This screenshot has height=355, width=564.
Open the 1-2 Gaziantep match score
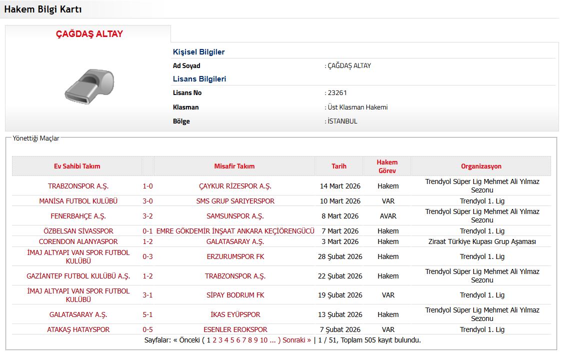147,276
